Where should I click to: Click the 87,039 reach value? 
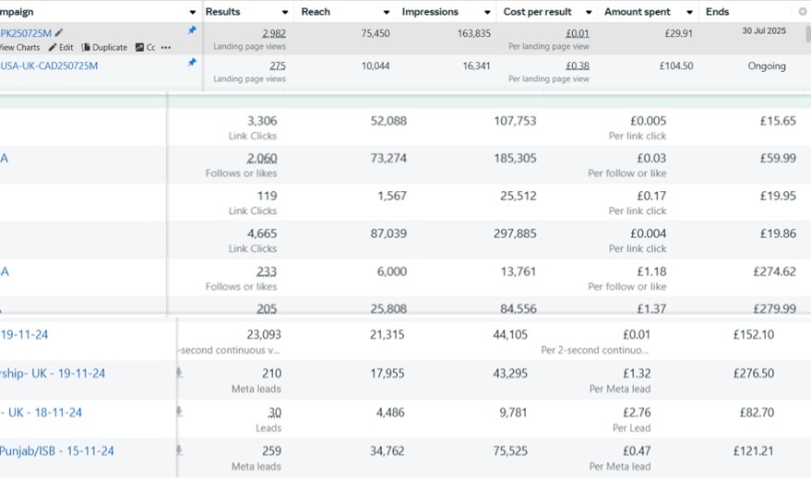388,233
